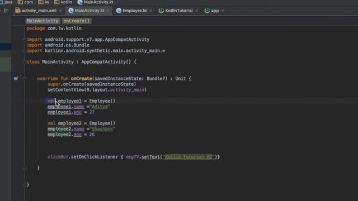Screen dimensions: 358x201
Task: Select MainActivity.kt in the top breadcrumb
Action: tap(96, 2)
